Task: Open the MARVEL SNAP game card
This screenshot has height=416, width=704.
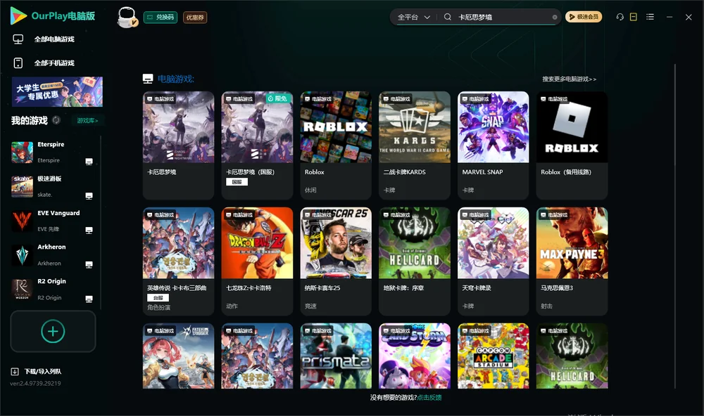Action: click(494, 145)
